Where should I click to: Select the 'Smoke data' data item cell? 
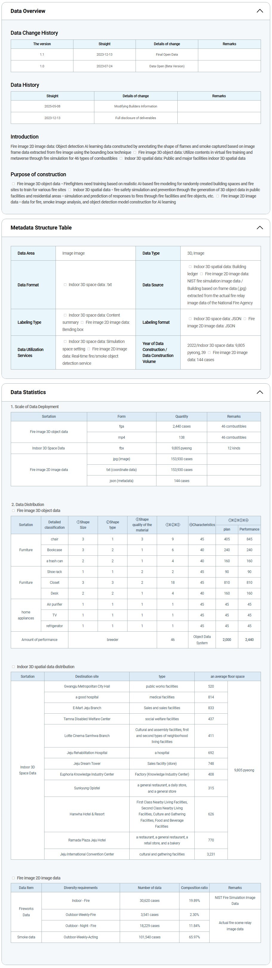click(26, 937)
